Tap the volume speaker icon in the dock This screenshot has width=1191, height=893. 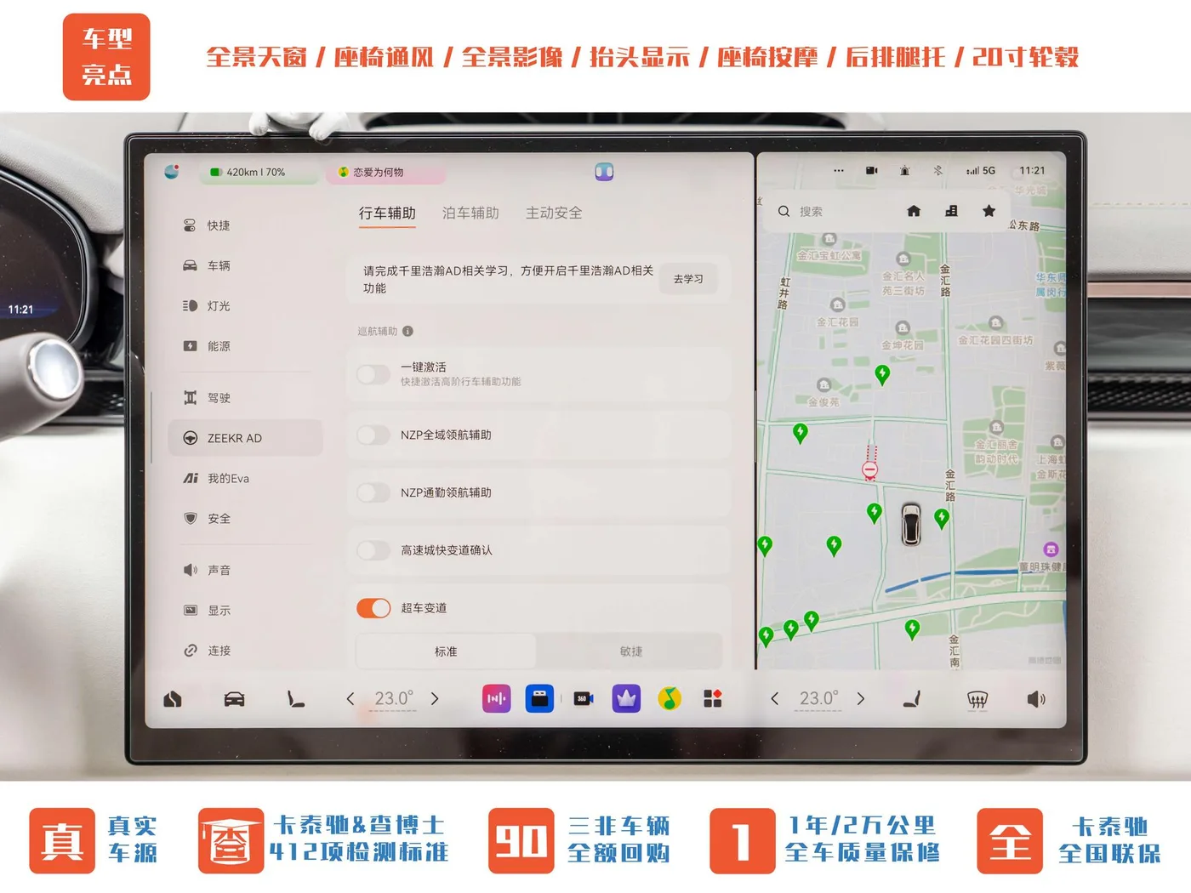(1035, 699)
